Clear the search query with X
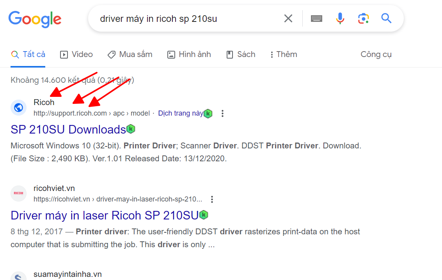Image resolution: width=442 pixels, height=280 pixels. pyautogui.click(x=288, y=19)
